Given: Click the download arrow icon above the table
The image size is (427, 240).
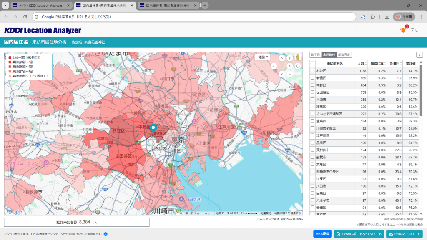Looking at the screenshot, I should [419, 55].
